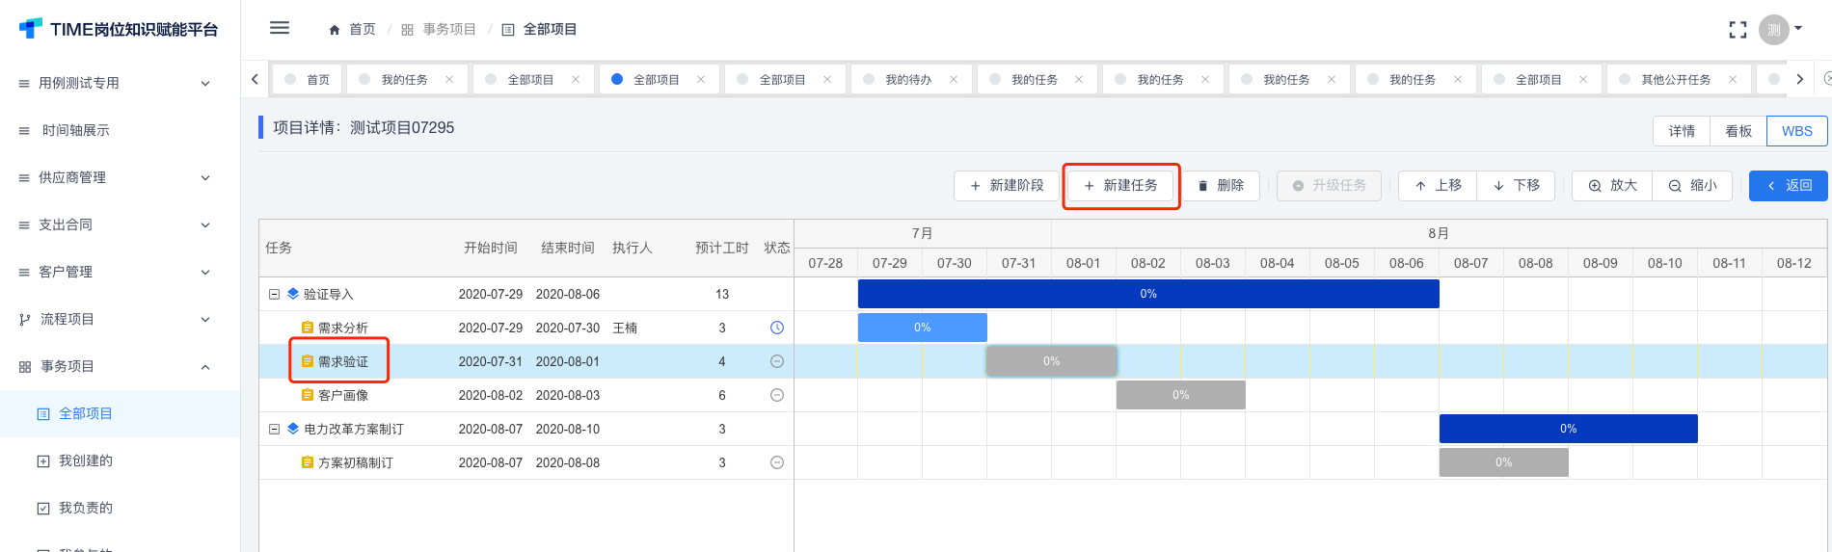Click the stage icon beside 电力改革方案制订
Screen dimensions: 1832x552
click(293, 429)
